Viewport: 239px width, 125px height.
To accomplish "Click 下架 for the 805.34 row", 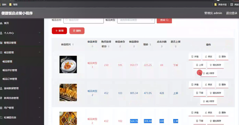I will click(200, 93).
